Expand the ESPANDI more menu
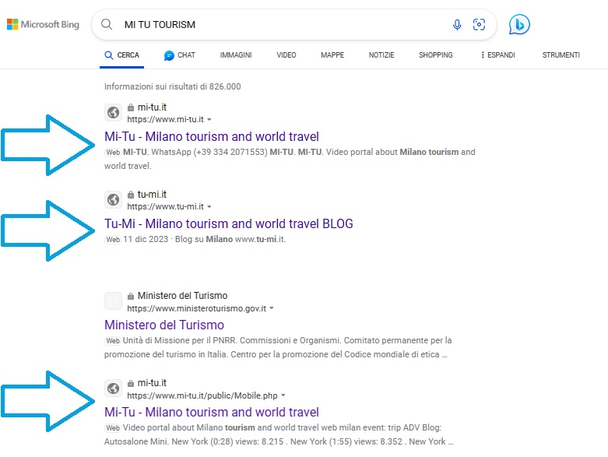 coord(498,55)
